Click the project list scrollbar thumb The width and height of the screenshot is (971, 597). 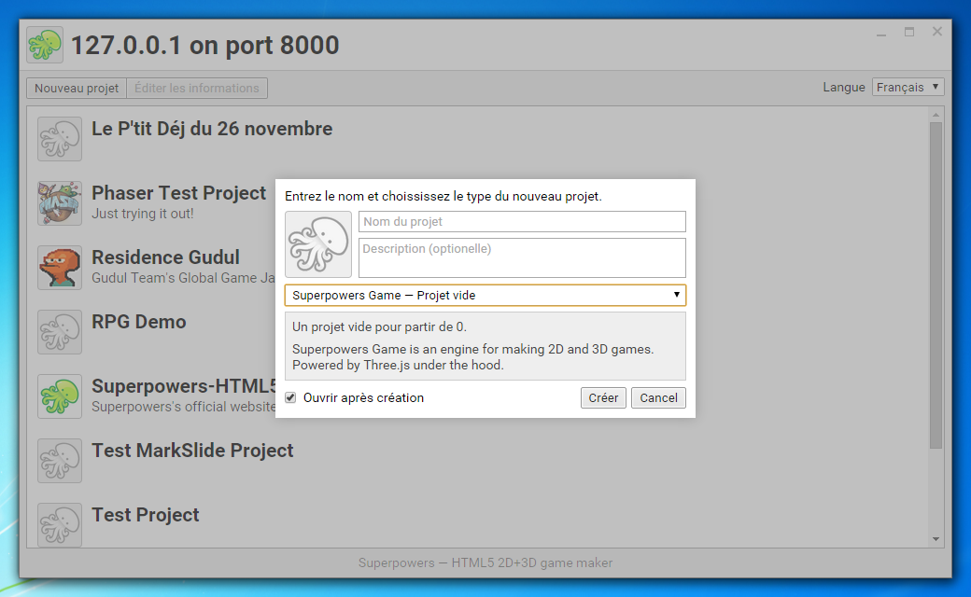tap(936, 285)
